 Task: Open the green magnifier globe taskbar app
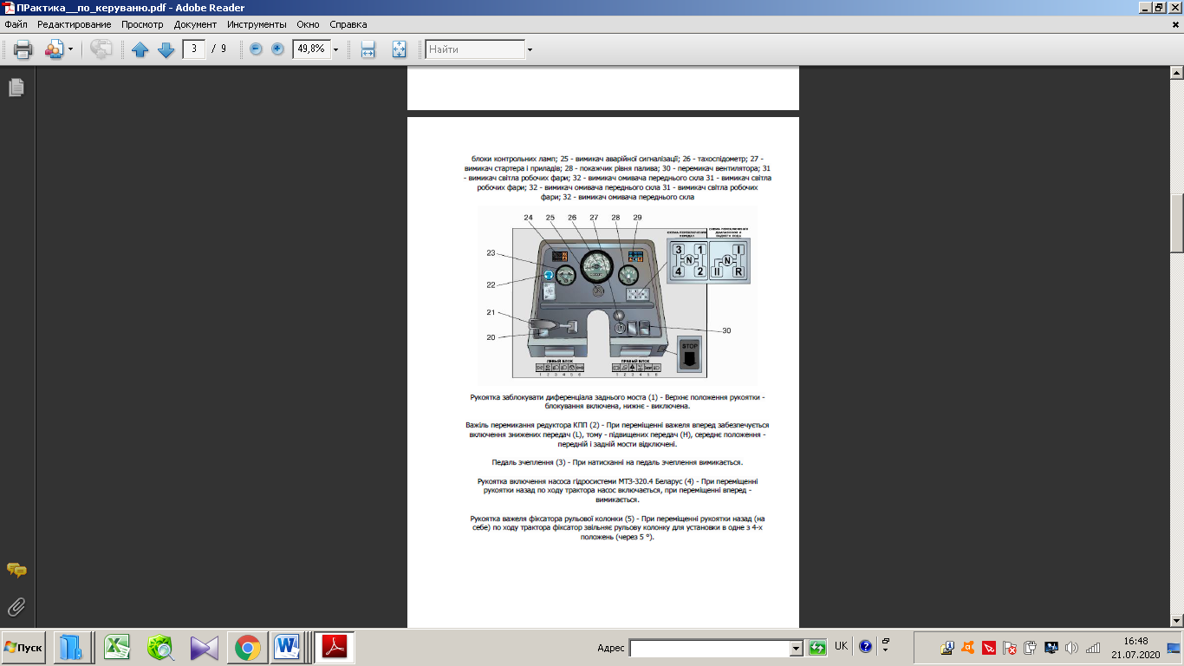click(x=161, y=648)
